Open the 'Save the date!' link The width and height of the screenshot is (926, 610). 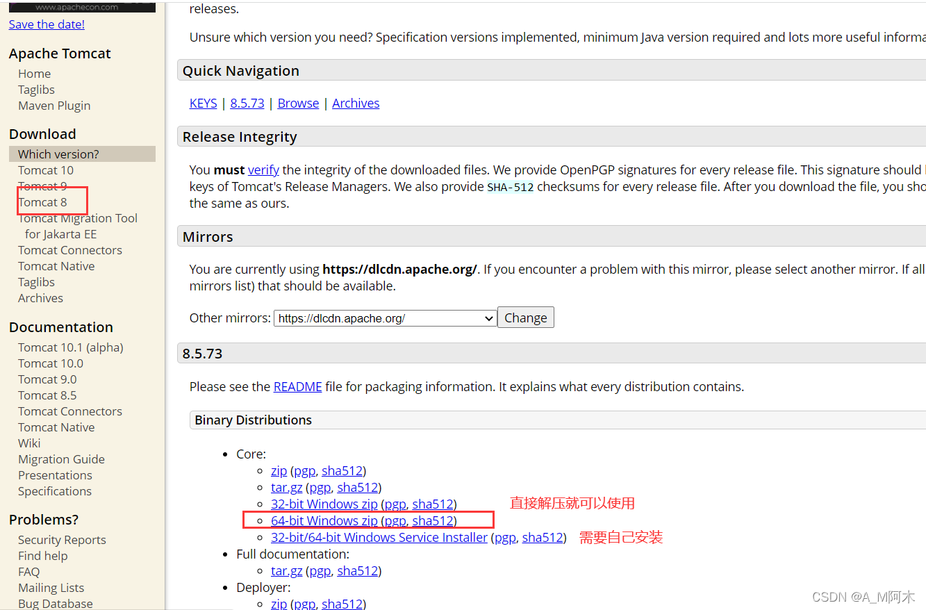click(47, 24)
